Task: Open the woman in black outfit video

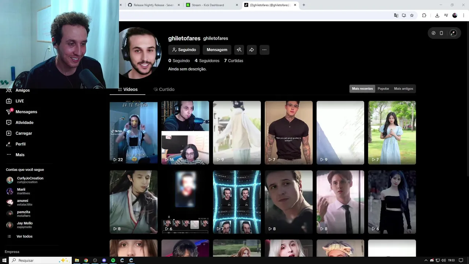Action: tap(392, 202)
